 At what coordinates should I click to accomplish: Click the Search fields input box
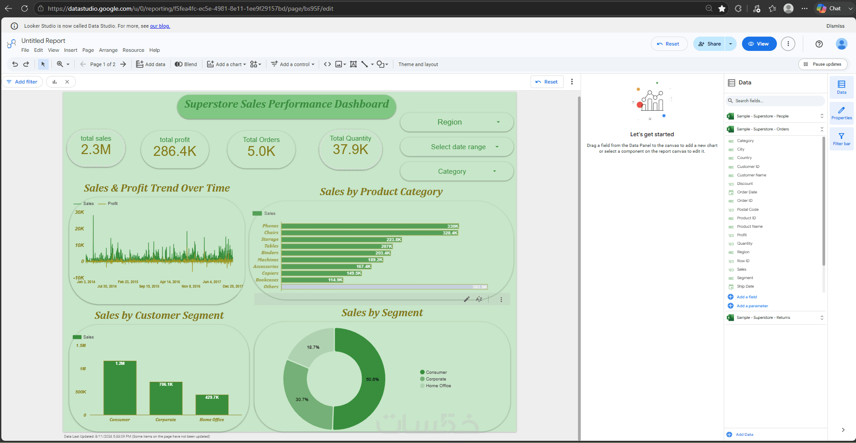[x=776, y=101]
